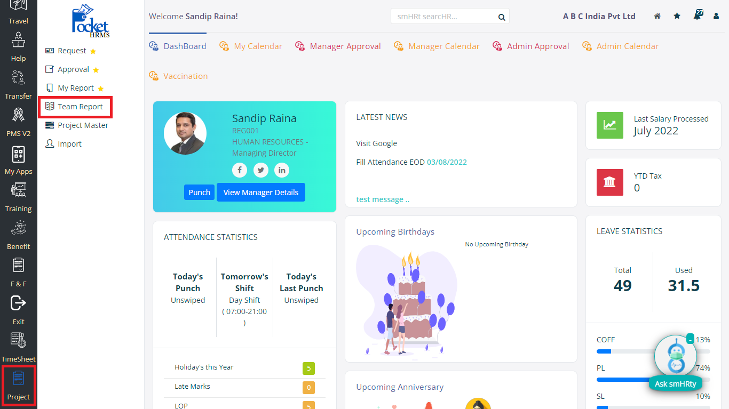The image size is (729, 409).
Task: Click the home icon in header
Action: point(657,17)
